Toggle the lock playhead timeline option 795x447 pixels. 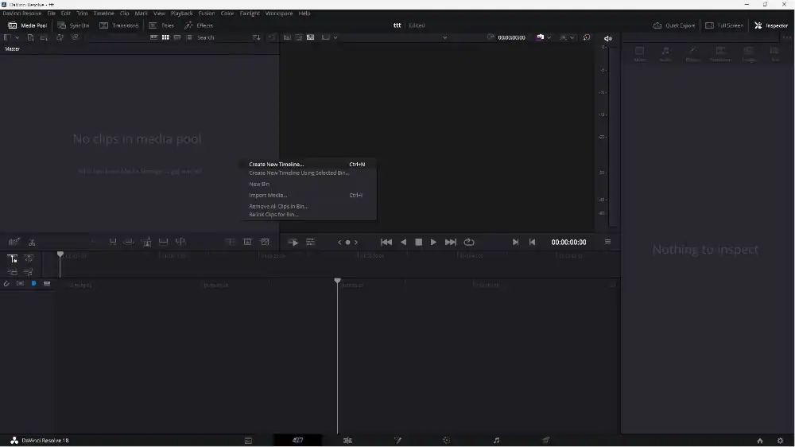click(x=12, y=258)
